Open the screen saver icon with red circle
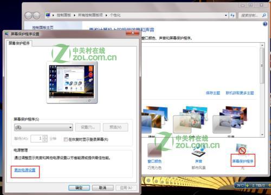 (x=242, y=148)
